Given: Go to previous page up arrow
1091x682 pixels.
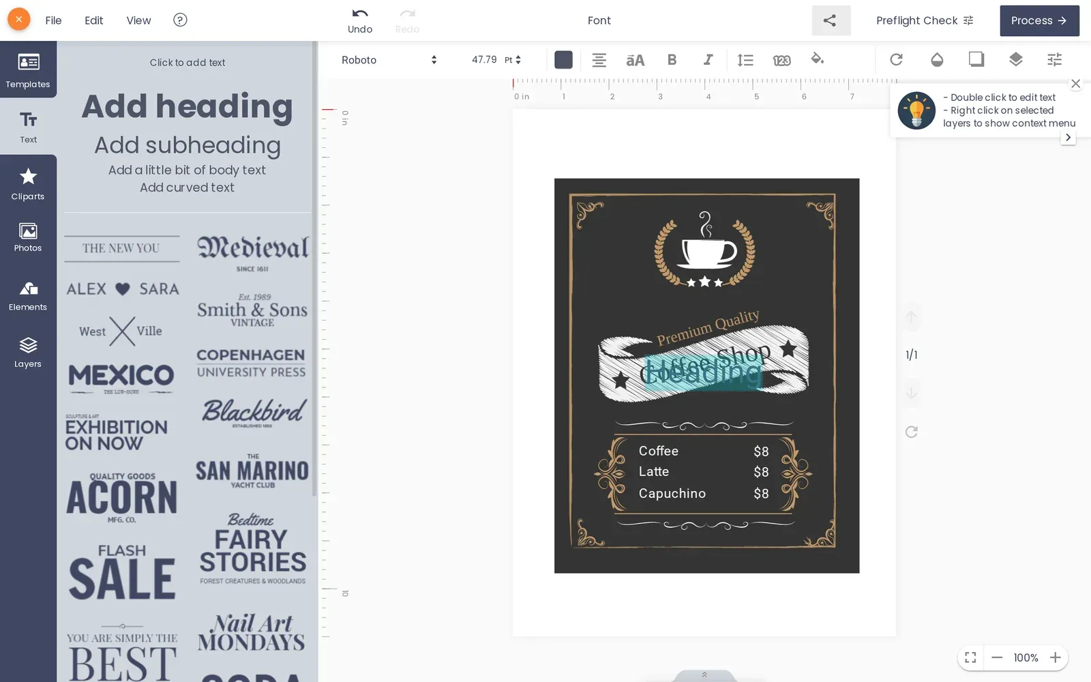Looking at the screenshot, I should (x=911, y=318).
